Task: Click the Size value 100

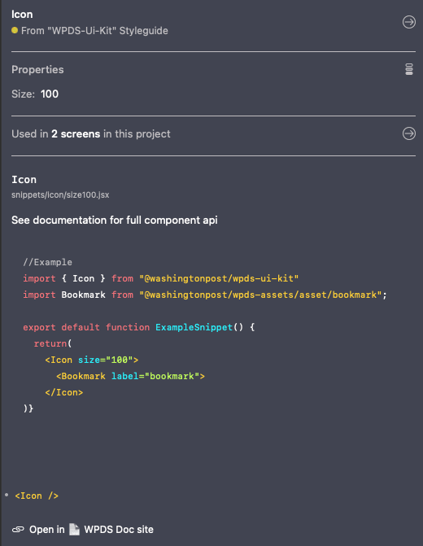Action: click(x=50, y=94)
